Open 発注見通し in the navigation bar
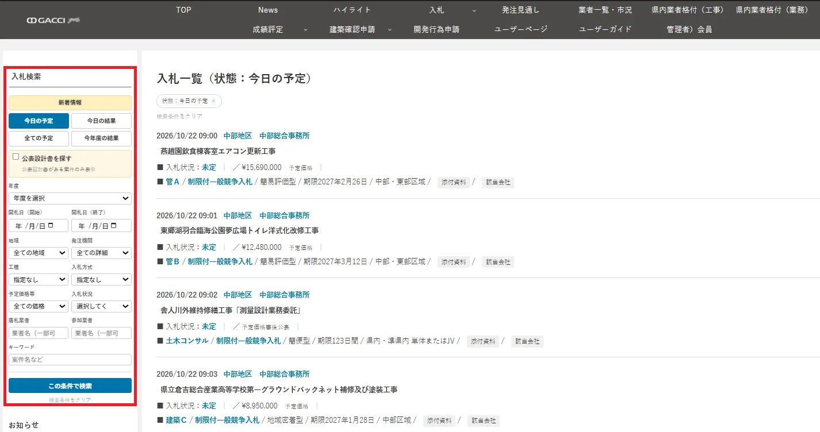 520,10
